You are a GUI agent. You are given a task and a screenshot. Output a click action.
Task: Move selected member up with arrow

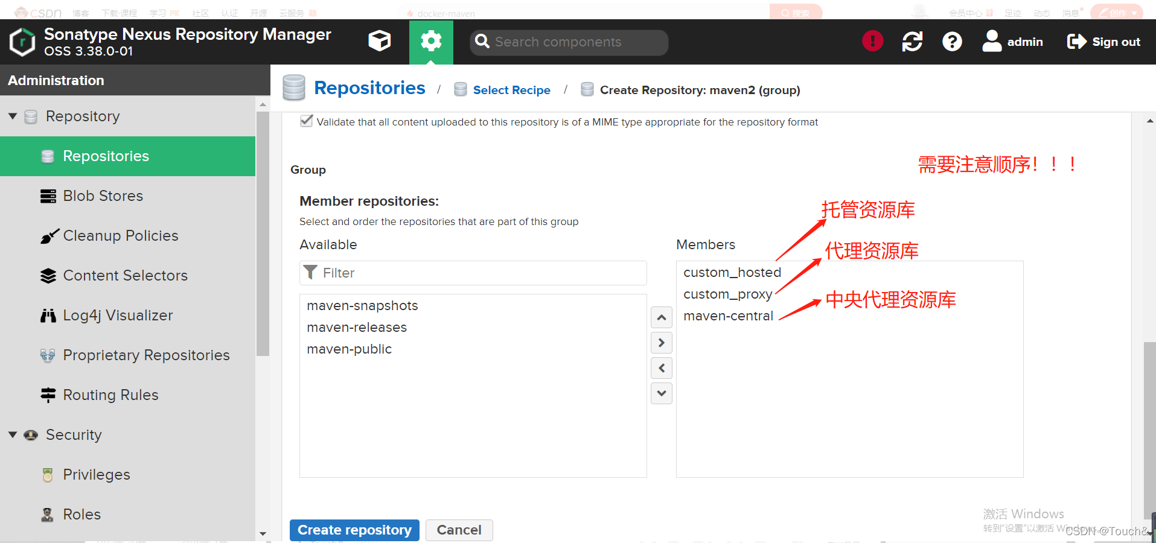662,317
